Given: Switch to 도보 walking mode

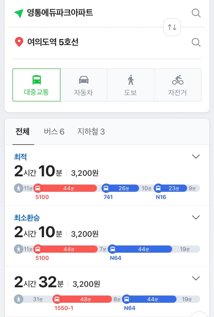Looking at the screenshot, I should point(131,85).
